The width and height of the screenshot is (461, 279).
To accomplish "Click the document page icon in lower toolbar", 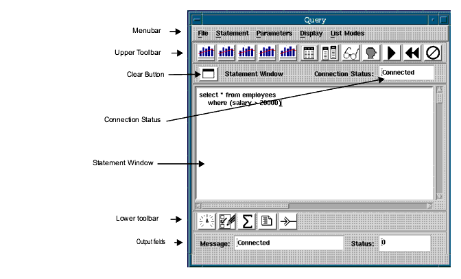I will [x=267, y=220].
